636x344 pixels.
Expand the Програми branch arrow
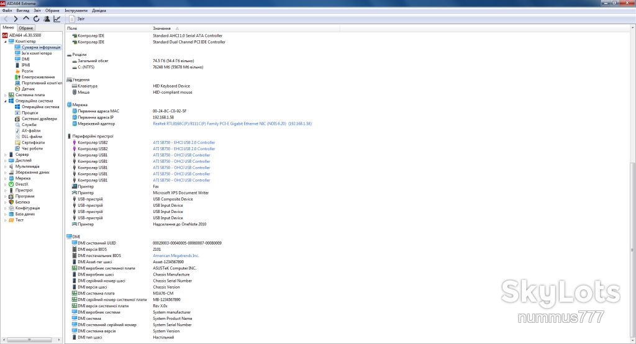(x=5, y=196)
